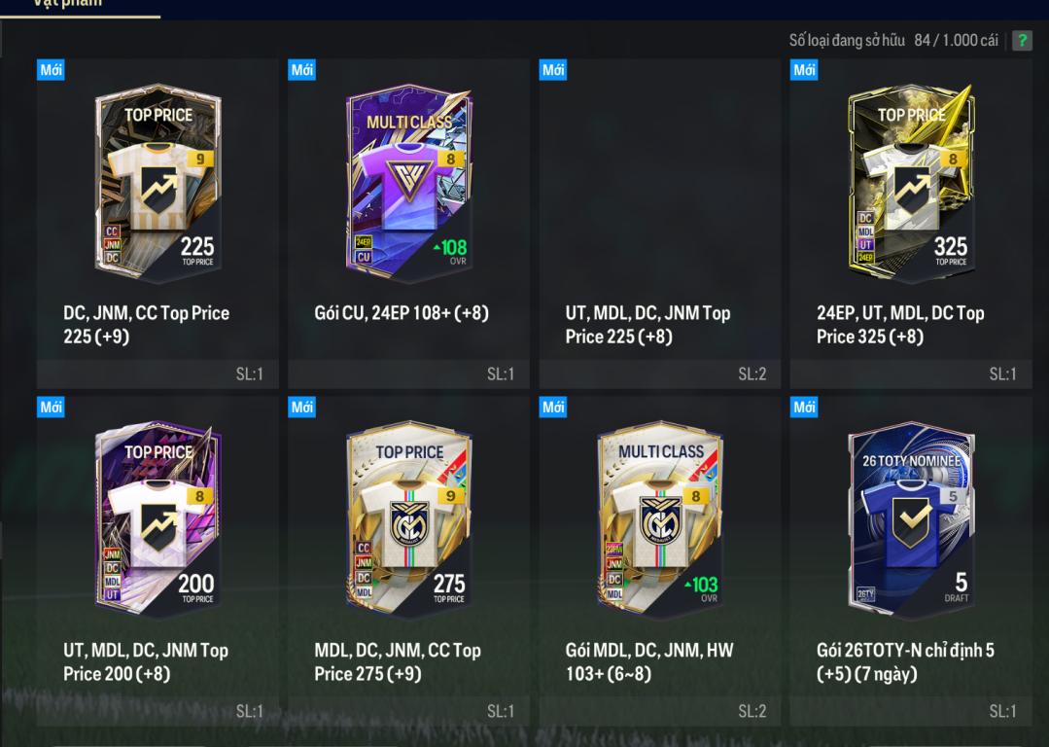Click the Mới badge on the 26TOTY-N pack
The image size is (1049, 747).
[804, 407]
